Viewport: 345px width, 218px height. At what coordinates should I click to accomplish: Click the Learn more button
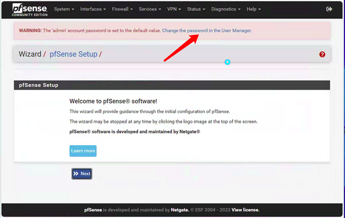83,151
